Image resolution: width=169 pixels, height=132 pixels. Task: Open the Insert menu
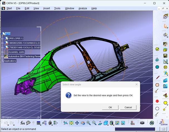[47, 8]
